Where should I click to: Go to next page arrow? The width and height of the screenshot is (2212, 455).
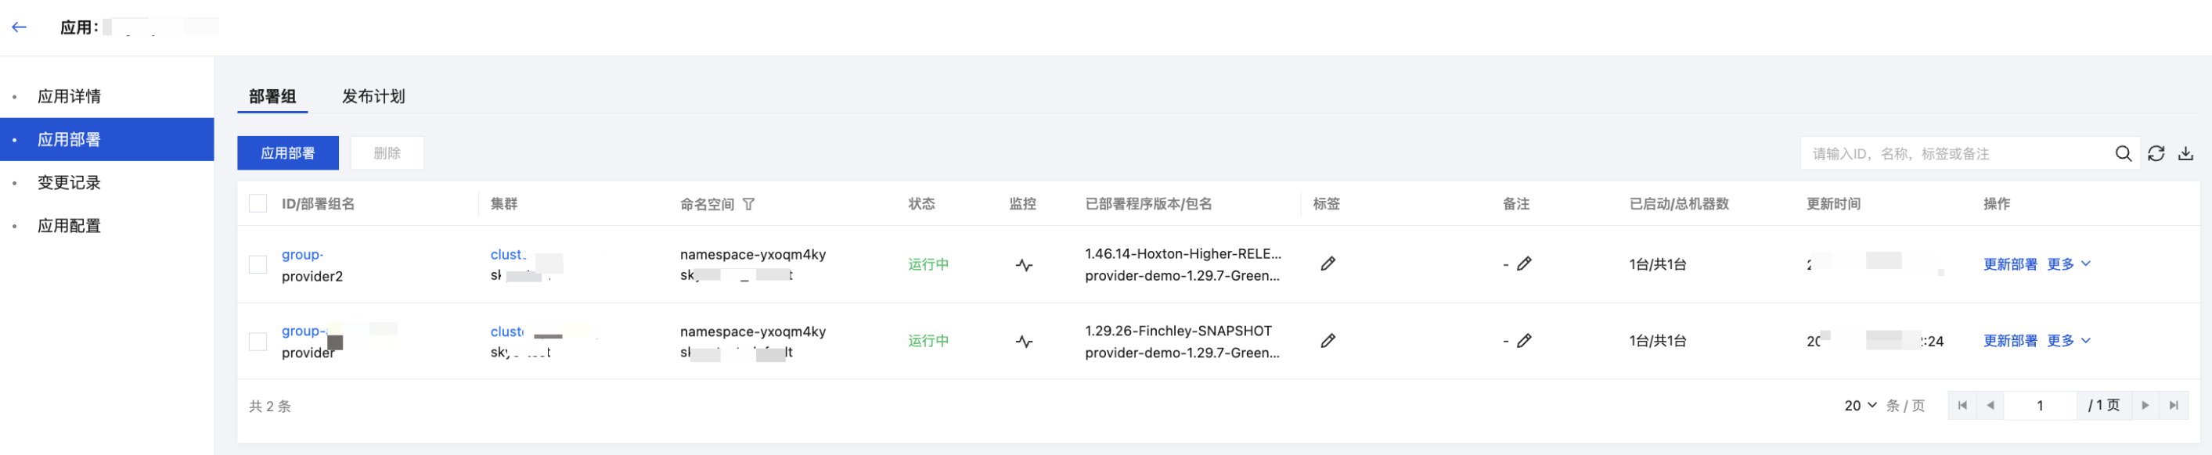[x=2145, y=405]
